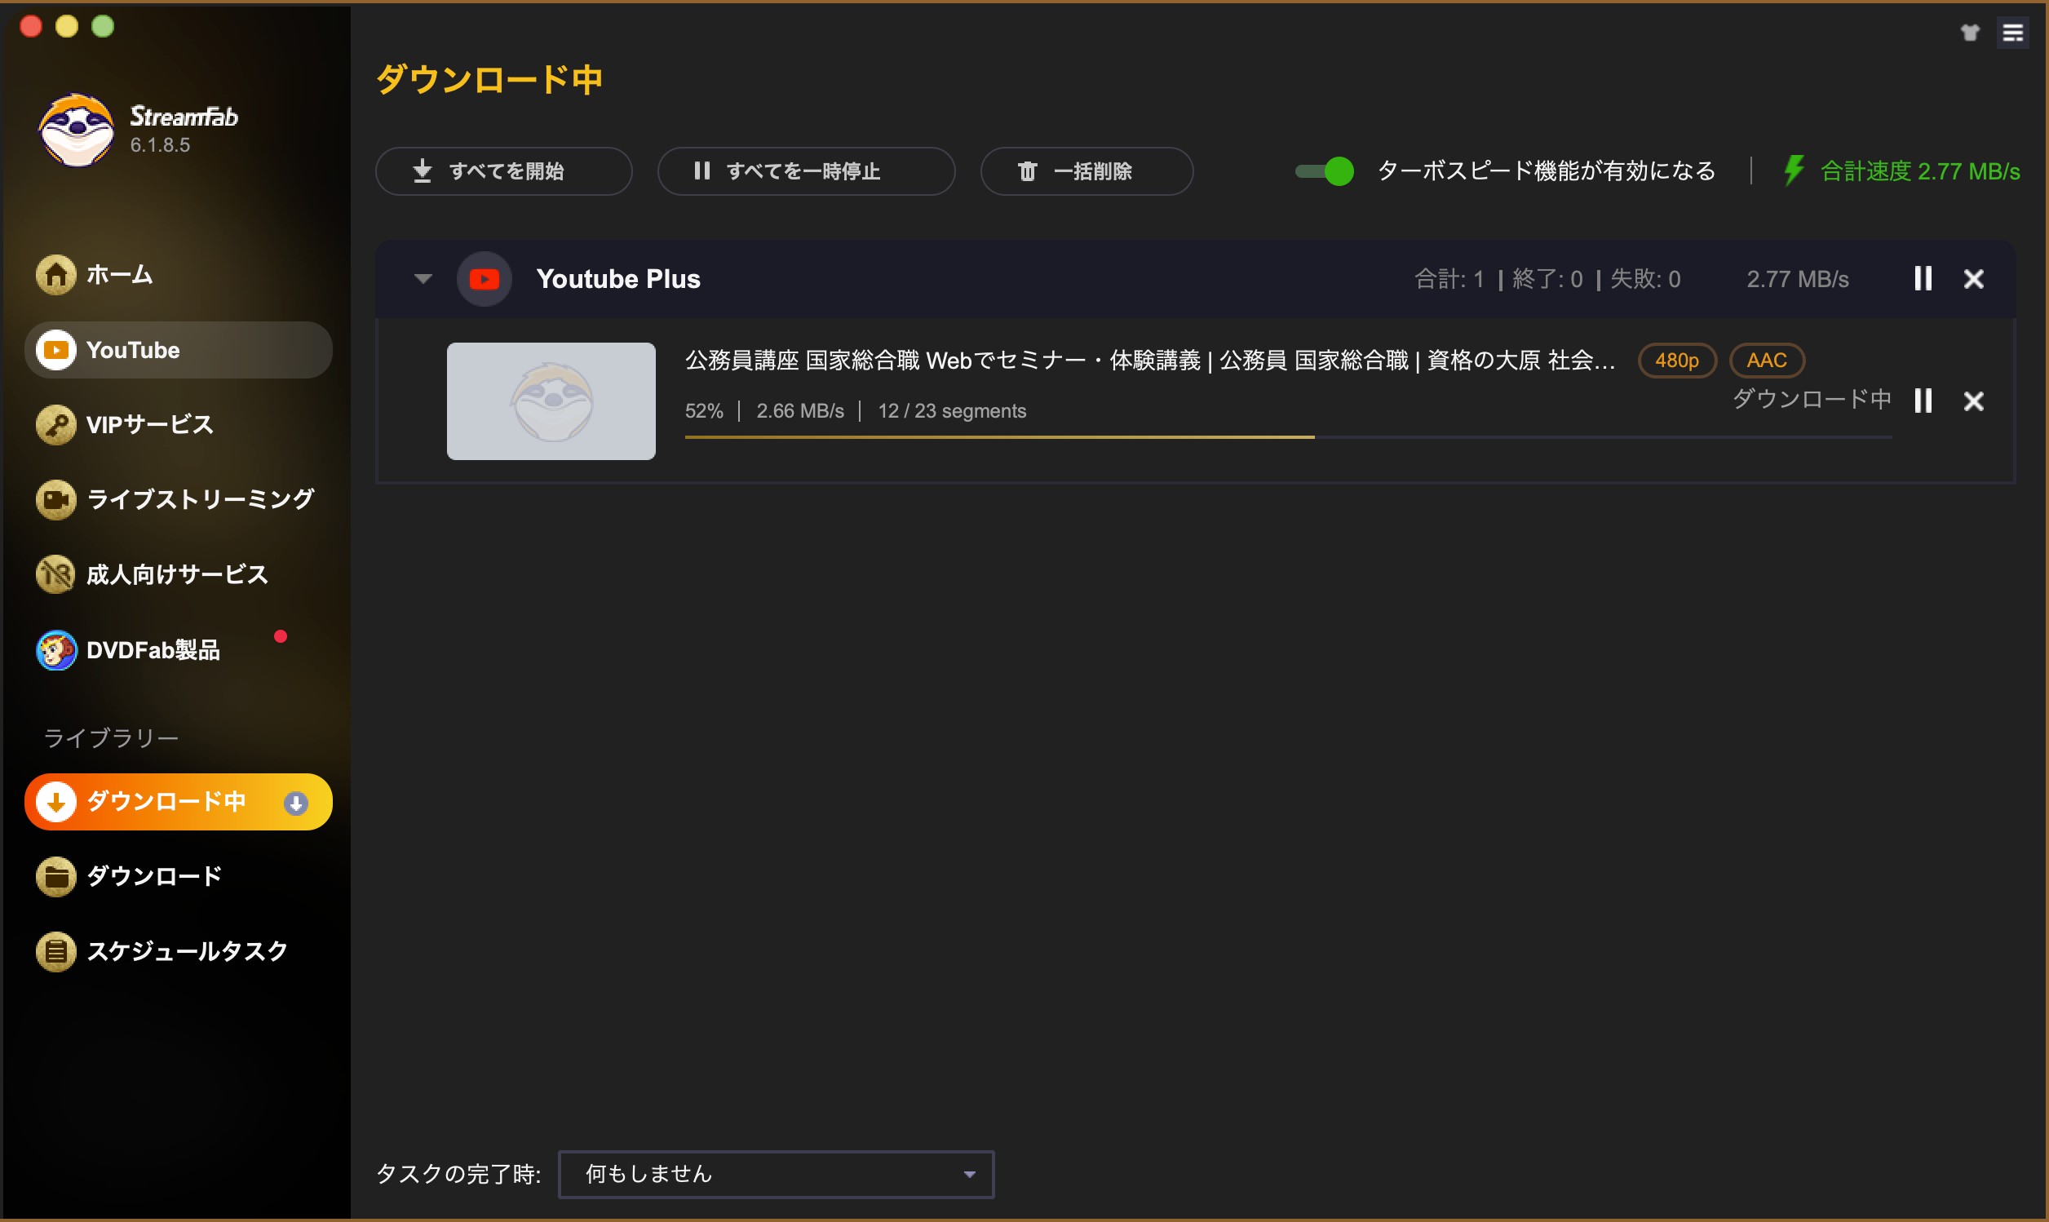2049x1222 pixels.
Task: Click the home icon beside ホーム
Action: click(x=56, y=274)
